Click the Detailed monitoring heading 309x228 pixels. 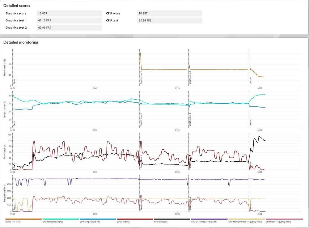[21, 42]
